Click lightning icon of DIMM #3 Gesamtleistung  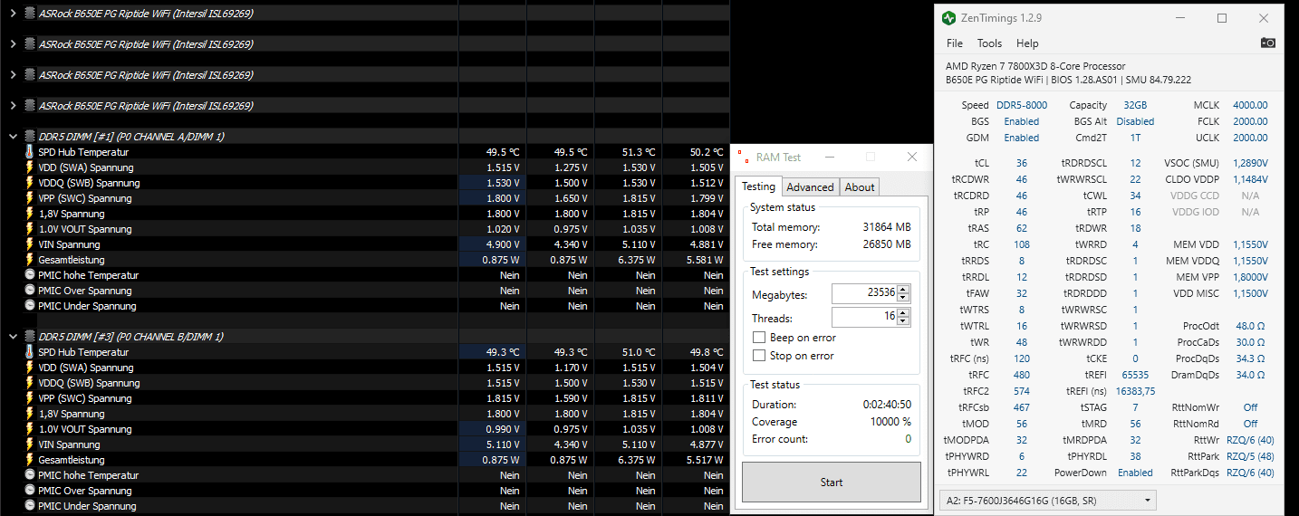pyautogui.click(x=29, y=460)
